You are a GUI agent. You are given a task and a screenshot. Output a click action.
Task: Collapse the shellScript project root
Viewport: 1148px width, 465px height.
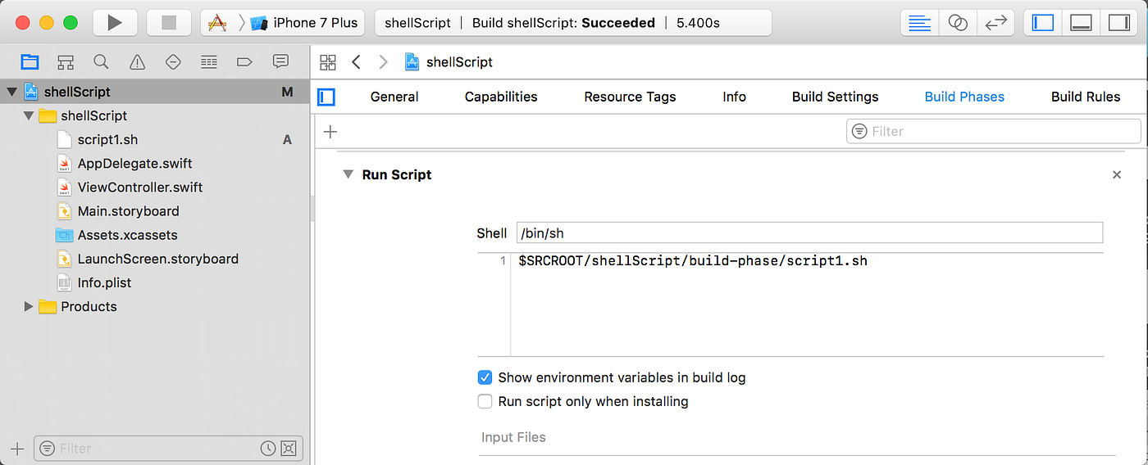click(11, 92)
